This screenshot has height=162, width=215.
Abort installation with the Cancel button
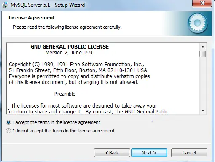point(189,153)
